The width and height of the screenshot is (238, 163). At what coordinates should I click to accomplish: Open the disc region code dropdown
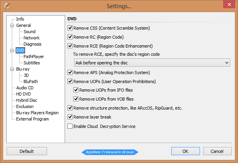coord(152,63)
